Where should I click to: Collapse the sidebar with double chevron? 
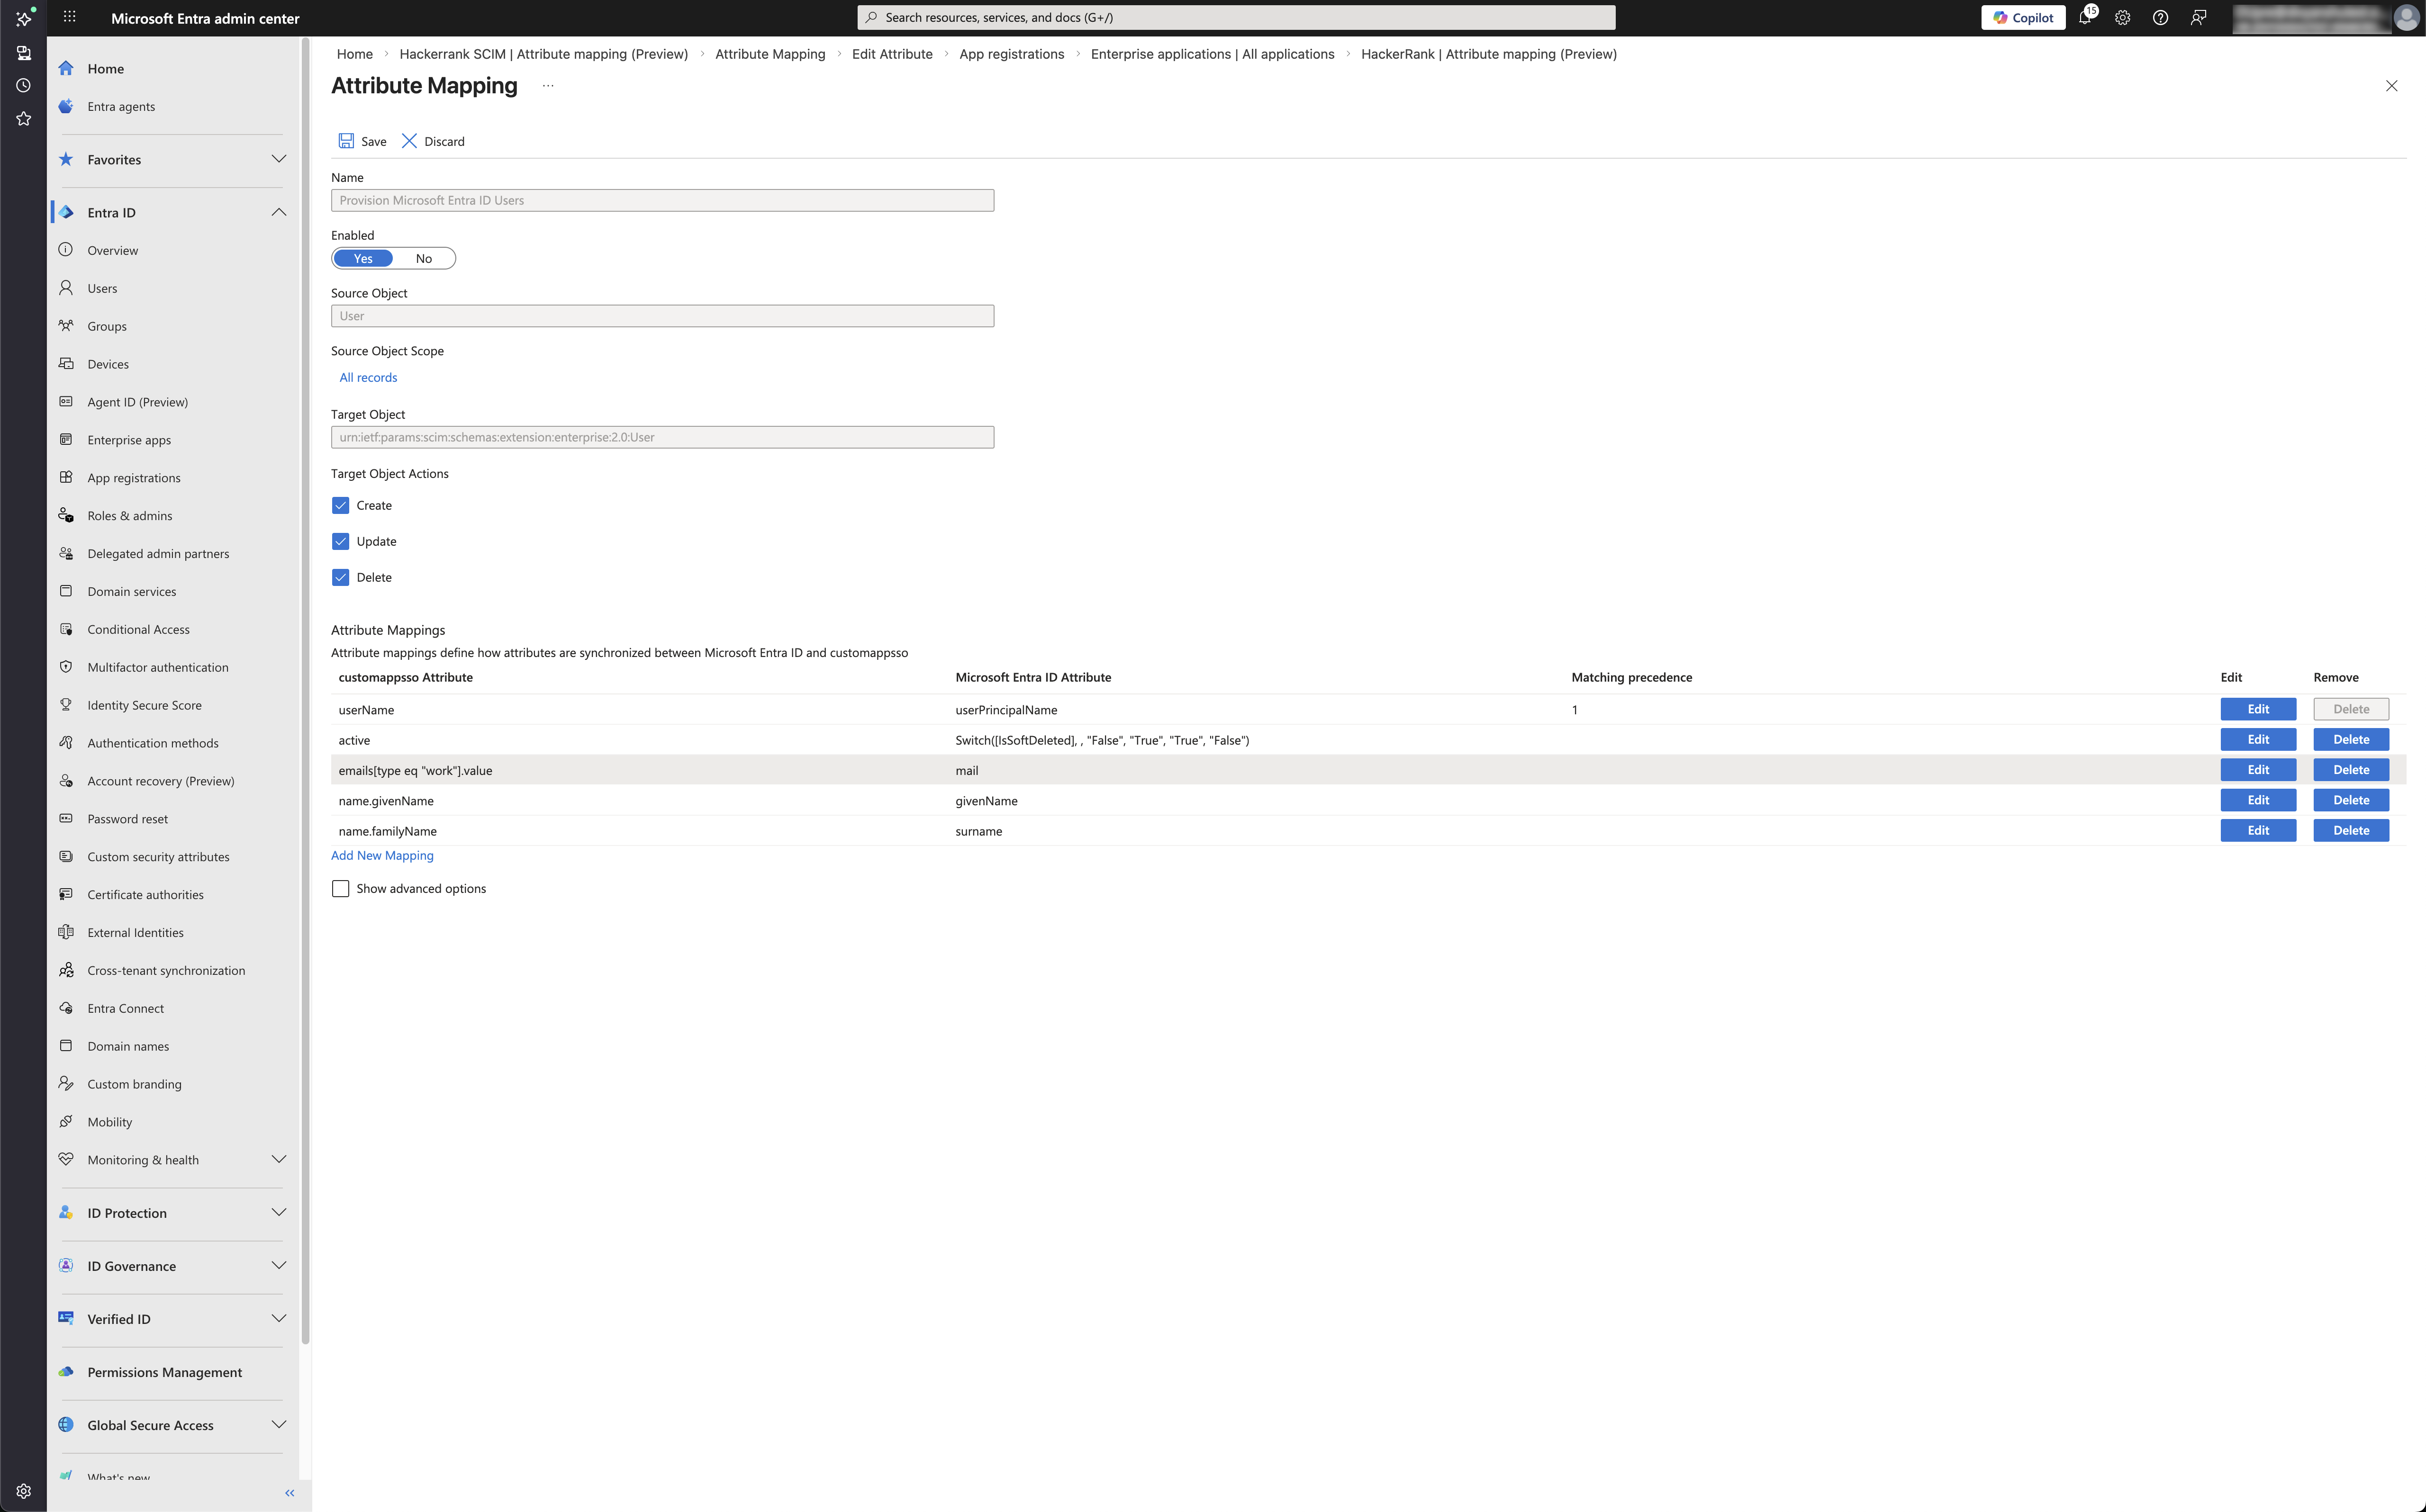[x=290, y=1493]
